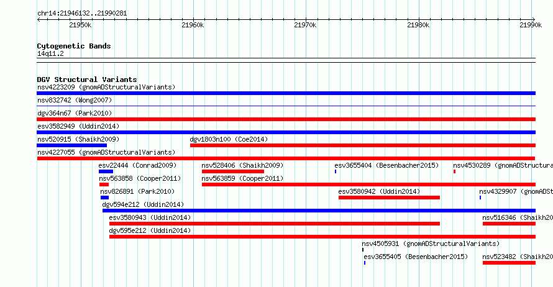Click the 21990k ruler label
The image size is (553, 287).
(x=531, y=25)
